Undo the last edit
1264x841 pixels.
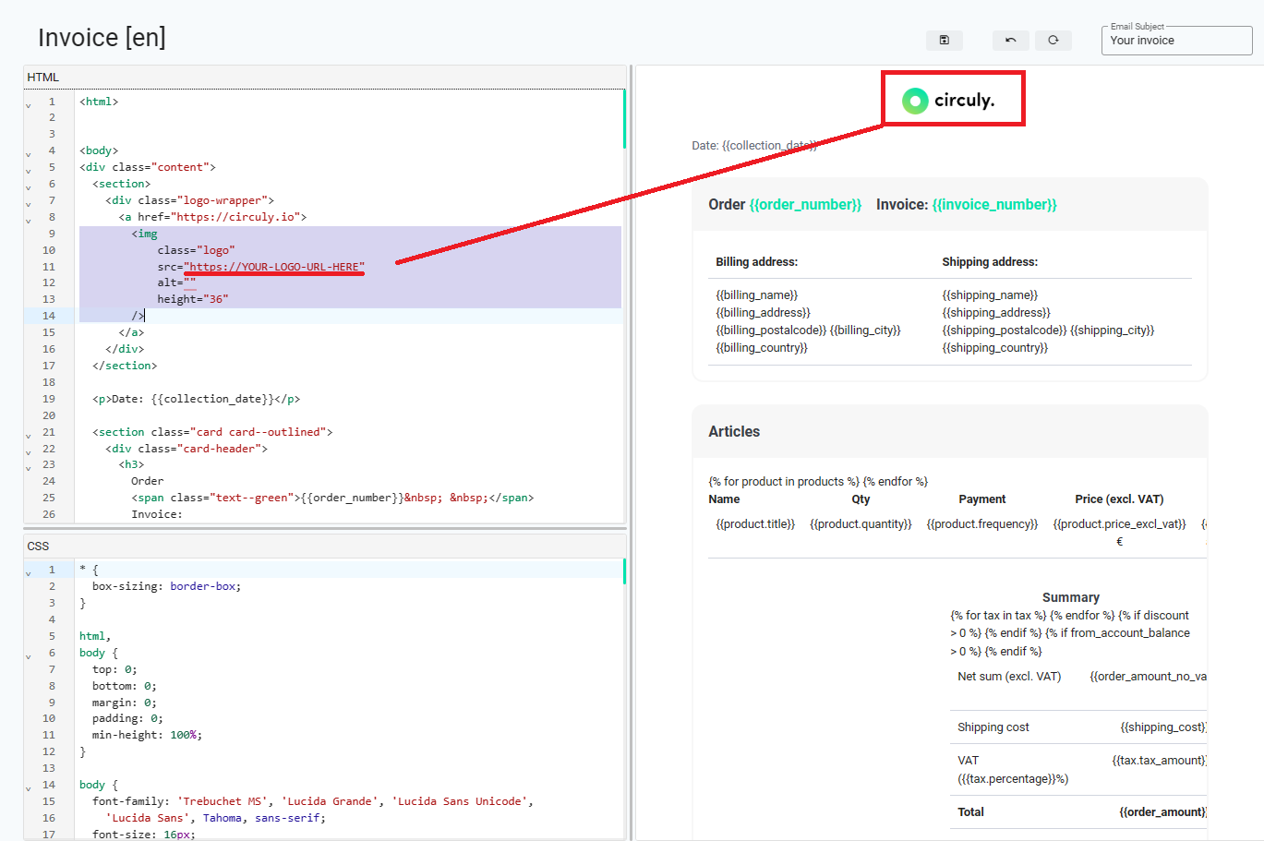tap(1010, 40)
